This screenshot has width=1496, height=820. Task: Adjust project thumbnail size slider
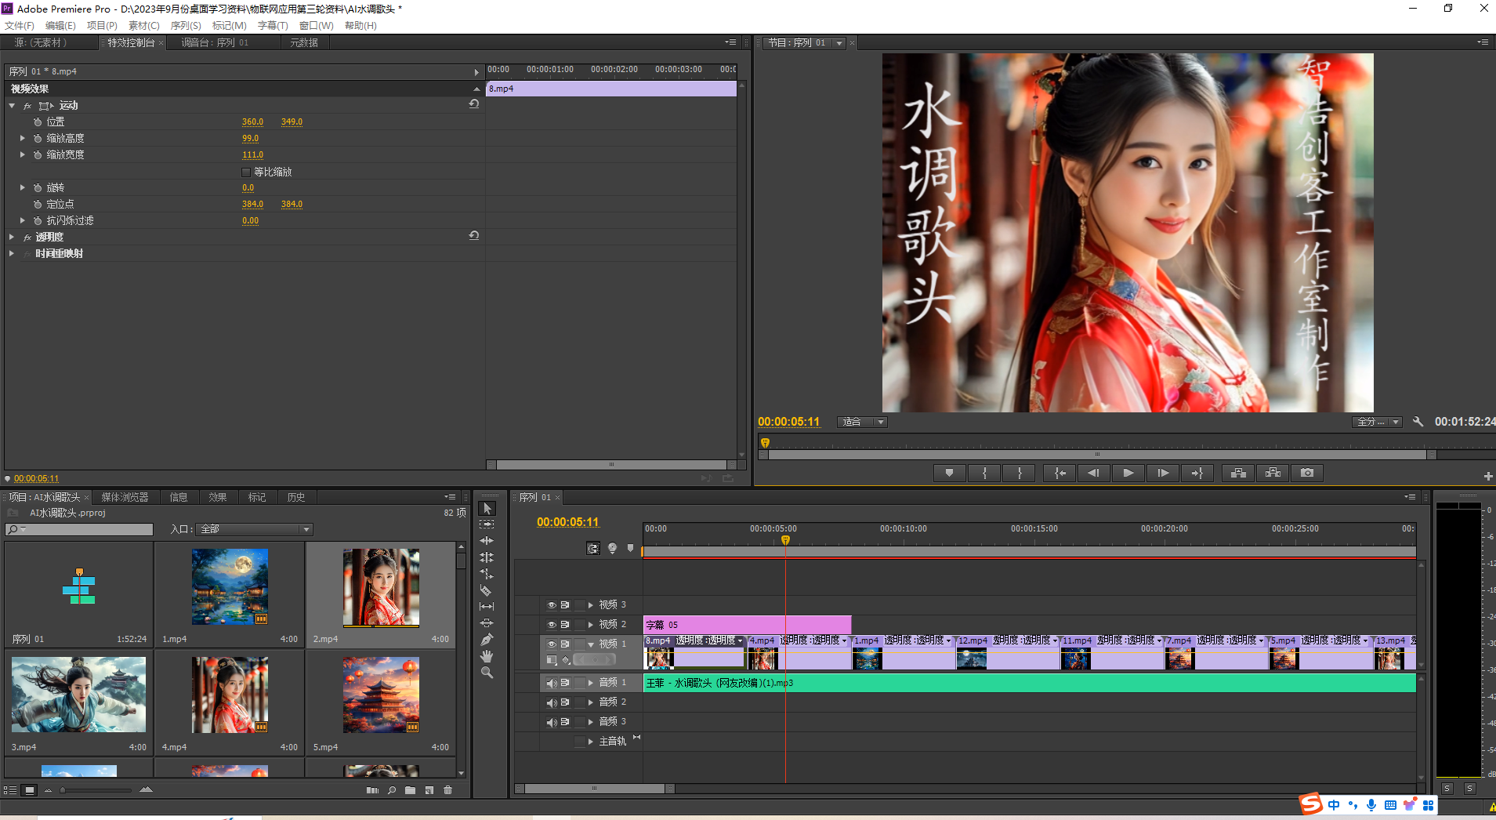[x=63, y=790]
